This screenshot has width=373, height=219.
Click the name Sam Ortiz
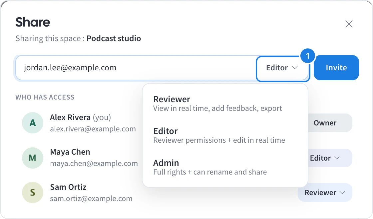(68, 187)
